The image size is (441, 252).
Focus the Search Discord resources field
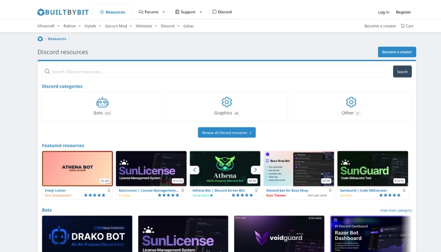point(217,72)
